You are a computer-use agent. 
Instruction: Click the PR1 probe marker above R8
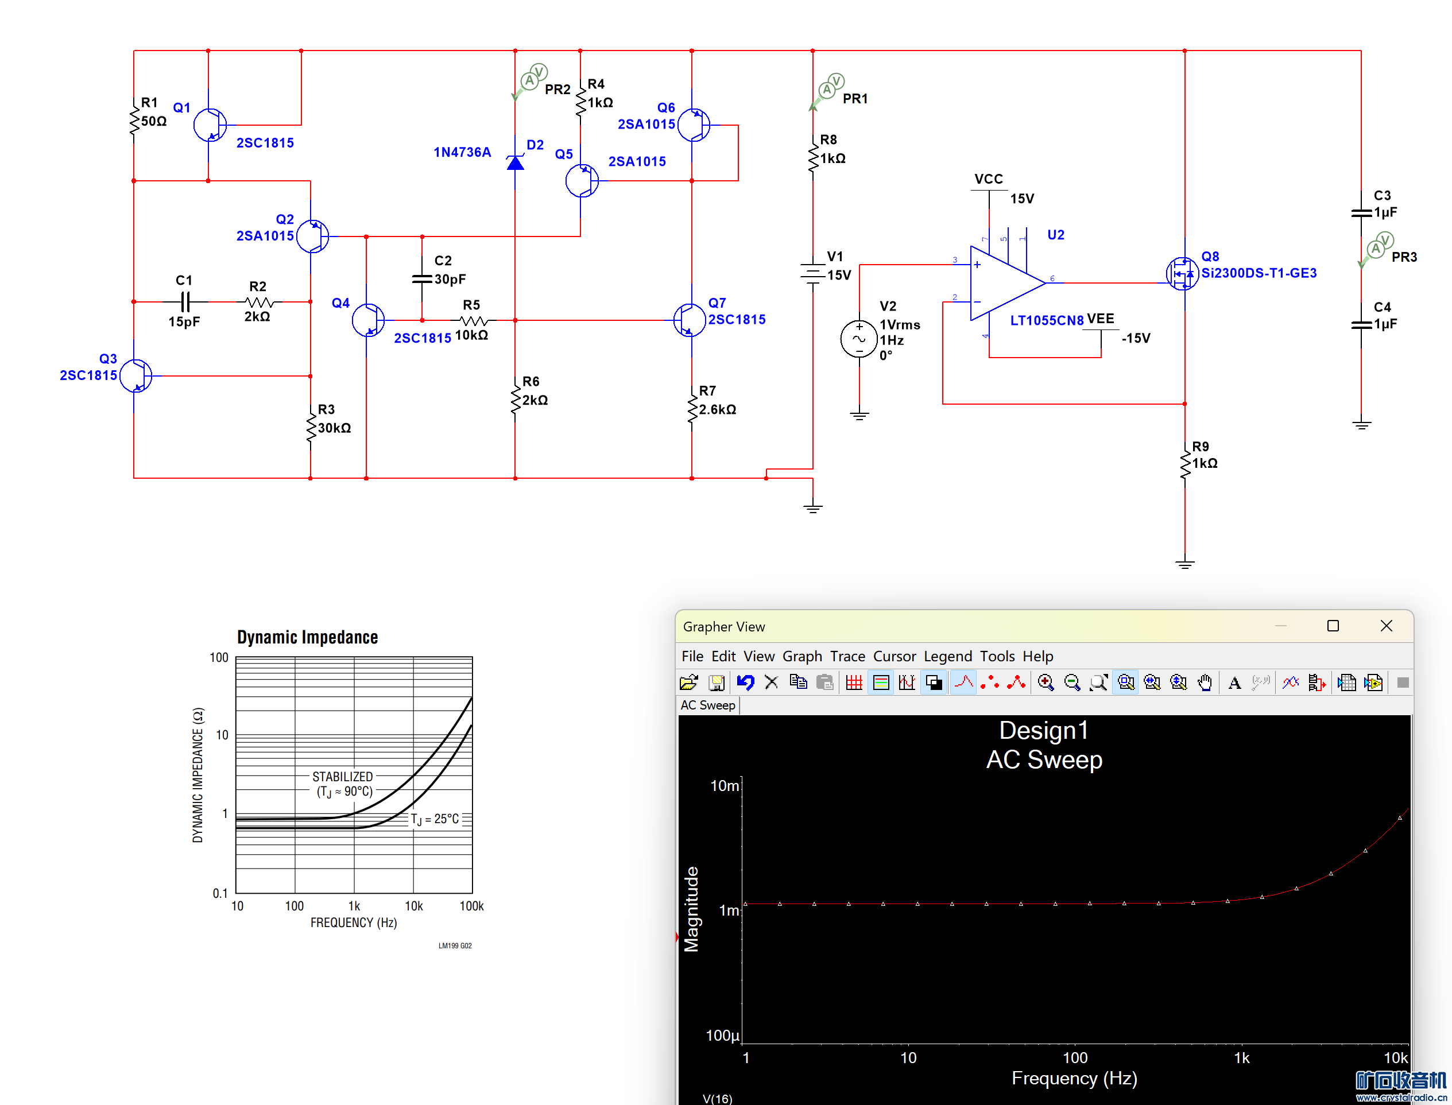click(828, 90)
